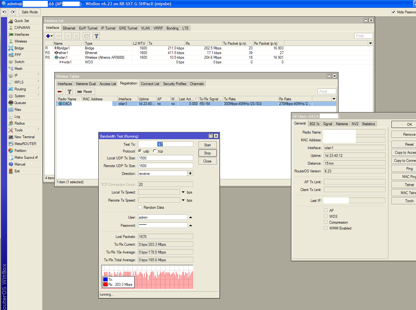Open Bridge from the sidebar menu
The height and width of the screenshot is (310, 416).
[19, 48]
